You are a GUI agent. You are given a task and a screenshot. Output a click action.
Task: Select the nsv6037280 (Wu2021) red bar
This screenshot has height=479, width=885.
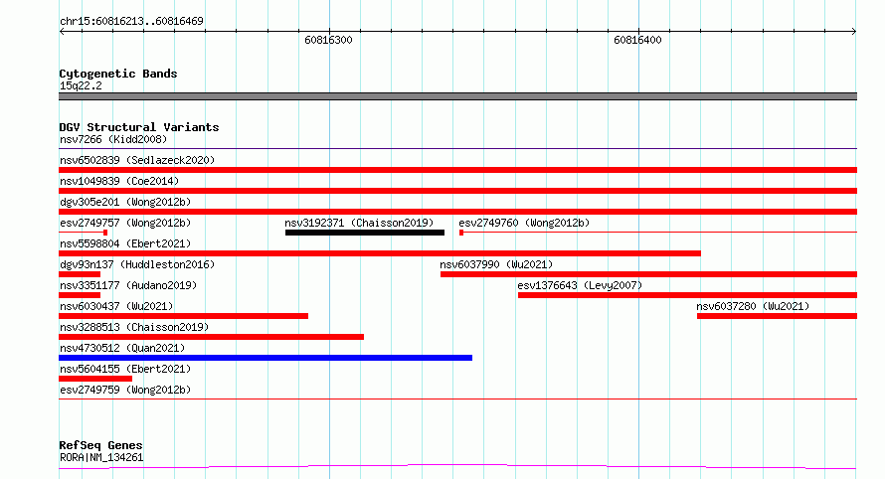(x=777, y=316)
